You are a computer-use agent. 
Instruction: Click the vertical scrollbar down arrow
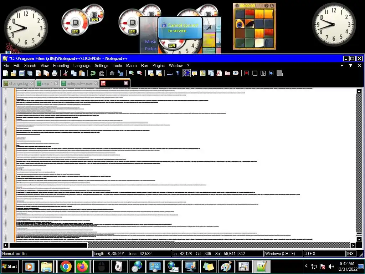point(359,239)
